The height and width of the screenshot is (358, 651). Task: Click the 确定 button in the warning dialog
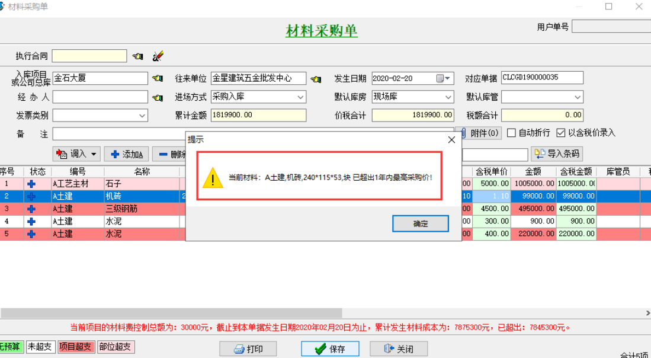point(420,223)
